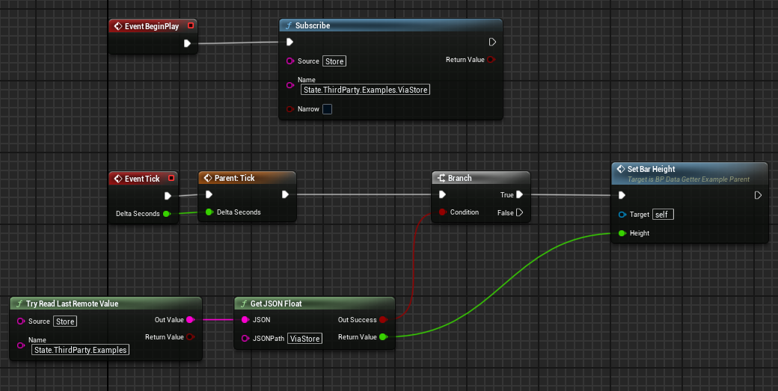This screenshot has height=391, width=778.
Task: Click the Delta Seconds pin on Event Tick
Action: point(166,214)
